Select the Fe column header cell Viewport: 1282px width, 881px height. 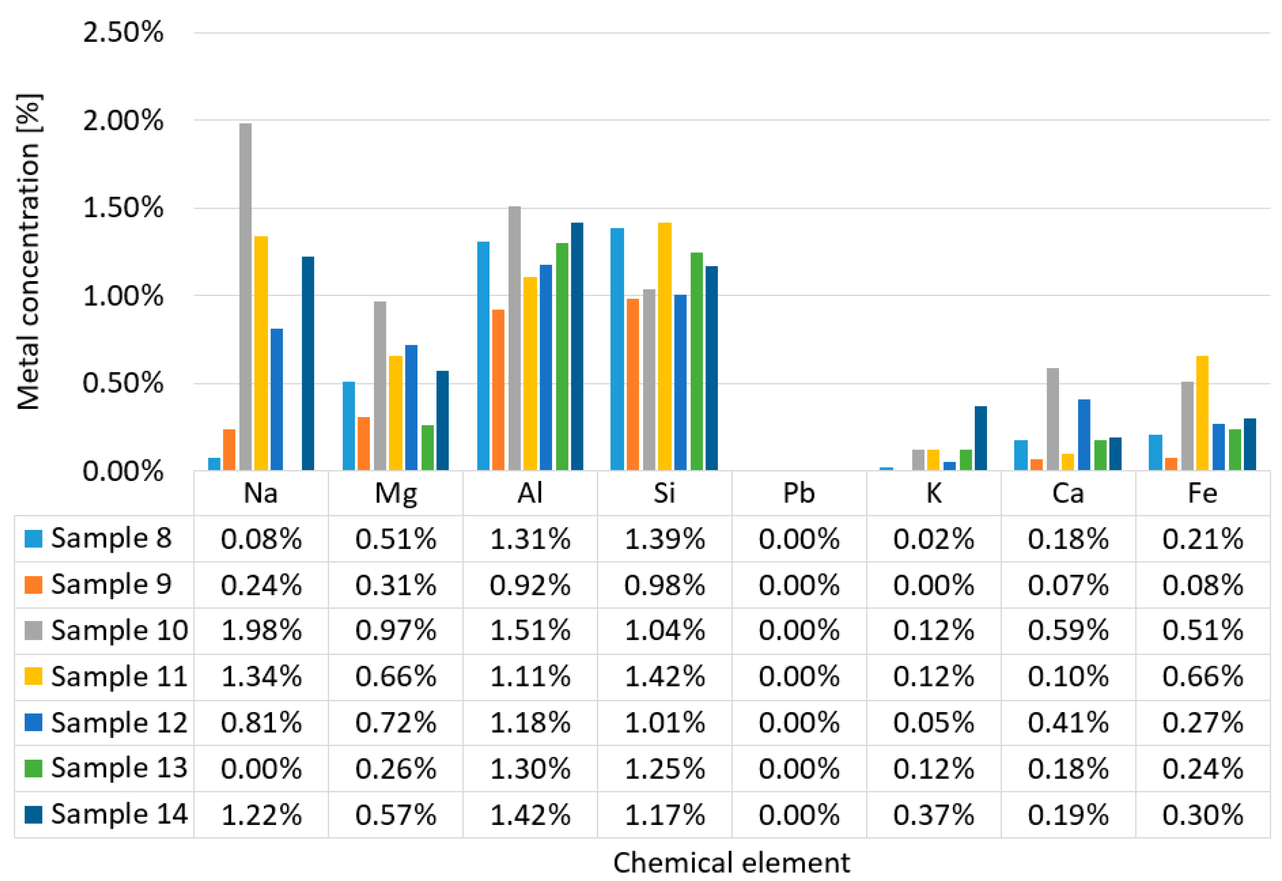point(1203,493)
